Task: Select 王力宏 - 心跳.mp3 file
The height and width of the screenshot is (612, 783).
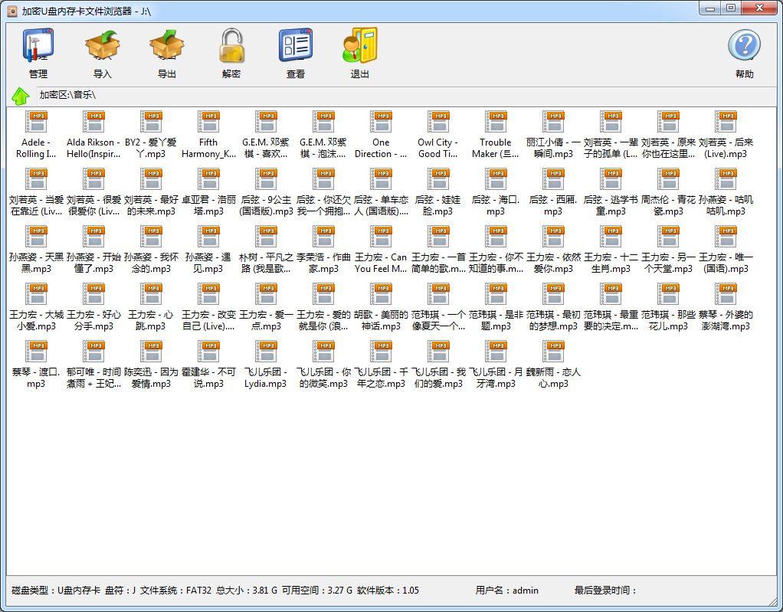Action: coord(151,307)
